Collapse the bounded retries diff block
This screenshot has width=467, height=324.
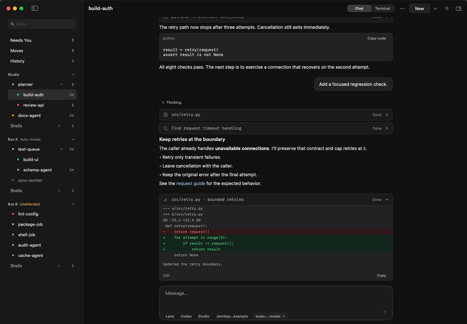click(387, 200)
